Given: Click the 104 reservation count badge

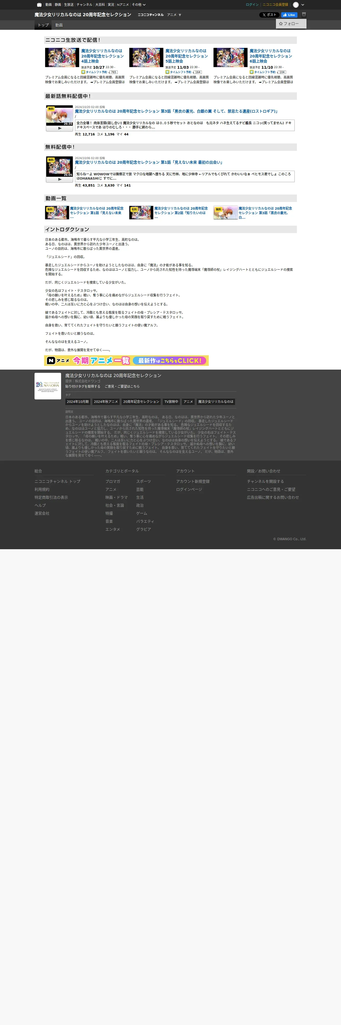Looking at the screenshot, I should click(281, 72).
